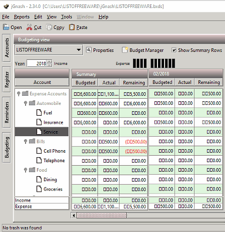Click the Summary Budgeted column header
This screenshot has height=232, width=225.
[85, 82]
